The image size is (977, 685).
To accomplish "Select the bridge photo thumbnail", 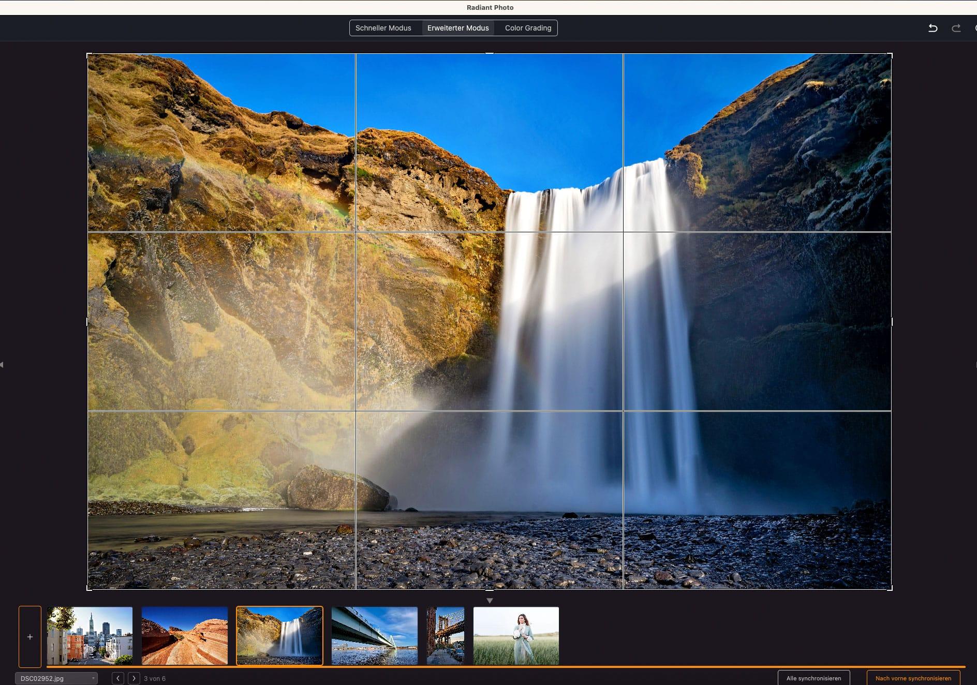I will pyautogui.click(x=374, y=636).
